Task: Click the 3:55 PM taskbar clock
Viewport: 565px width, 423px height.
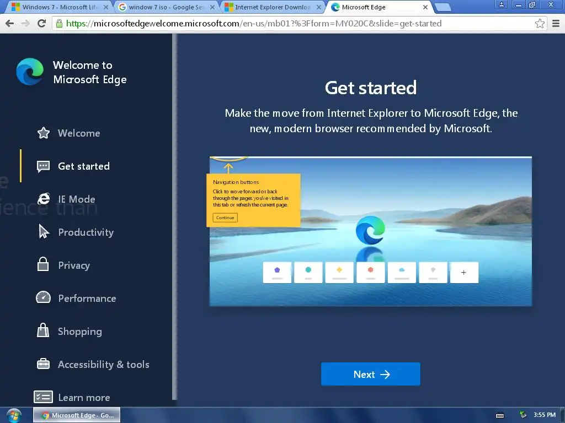Action: click(545, 415)
